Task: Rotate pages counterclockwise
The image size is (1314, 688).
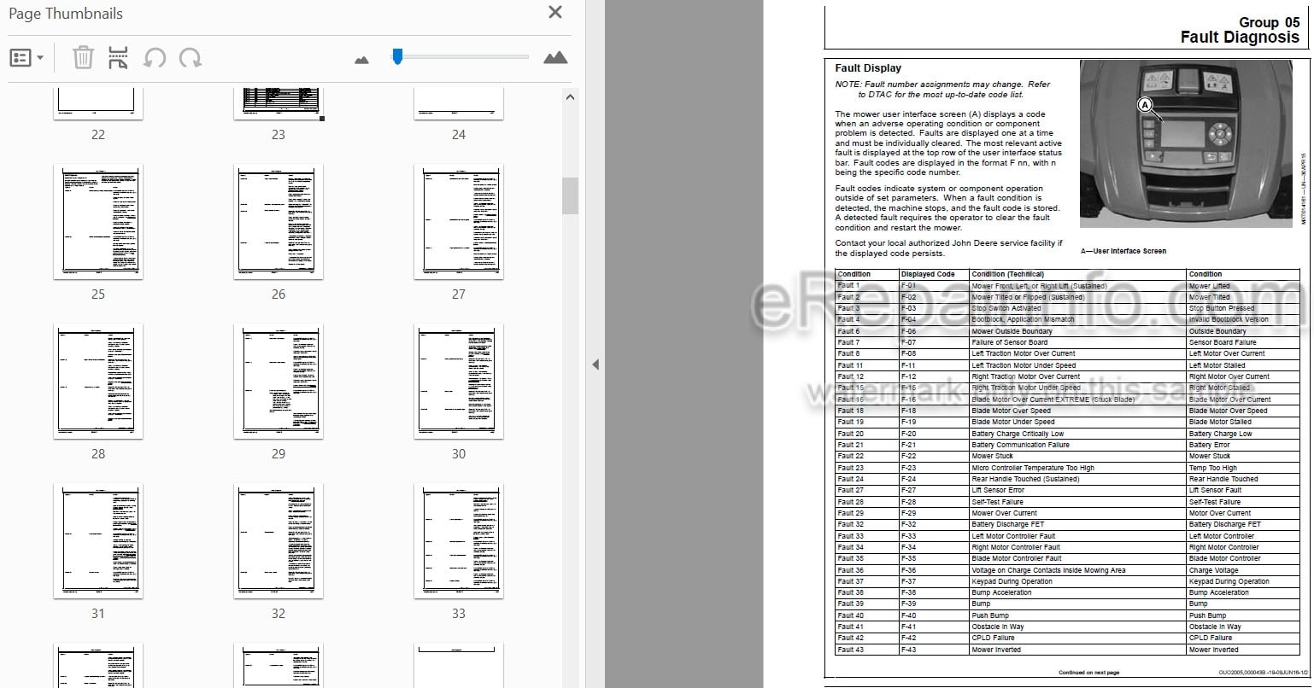Action: [x=155, y=58]
